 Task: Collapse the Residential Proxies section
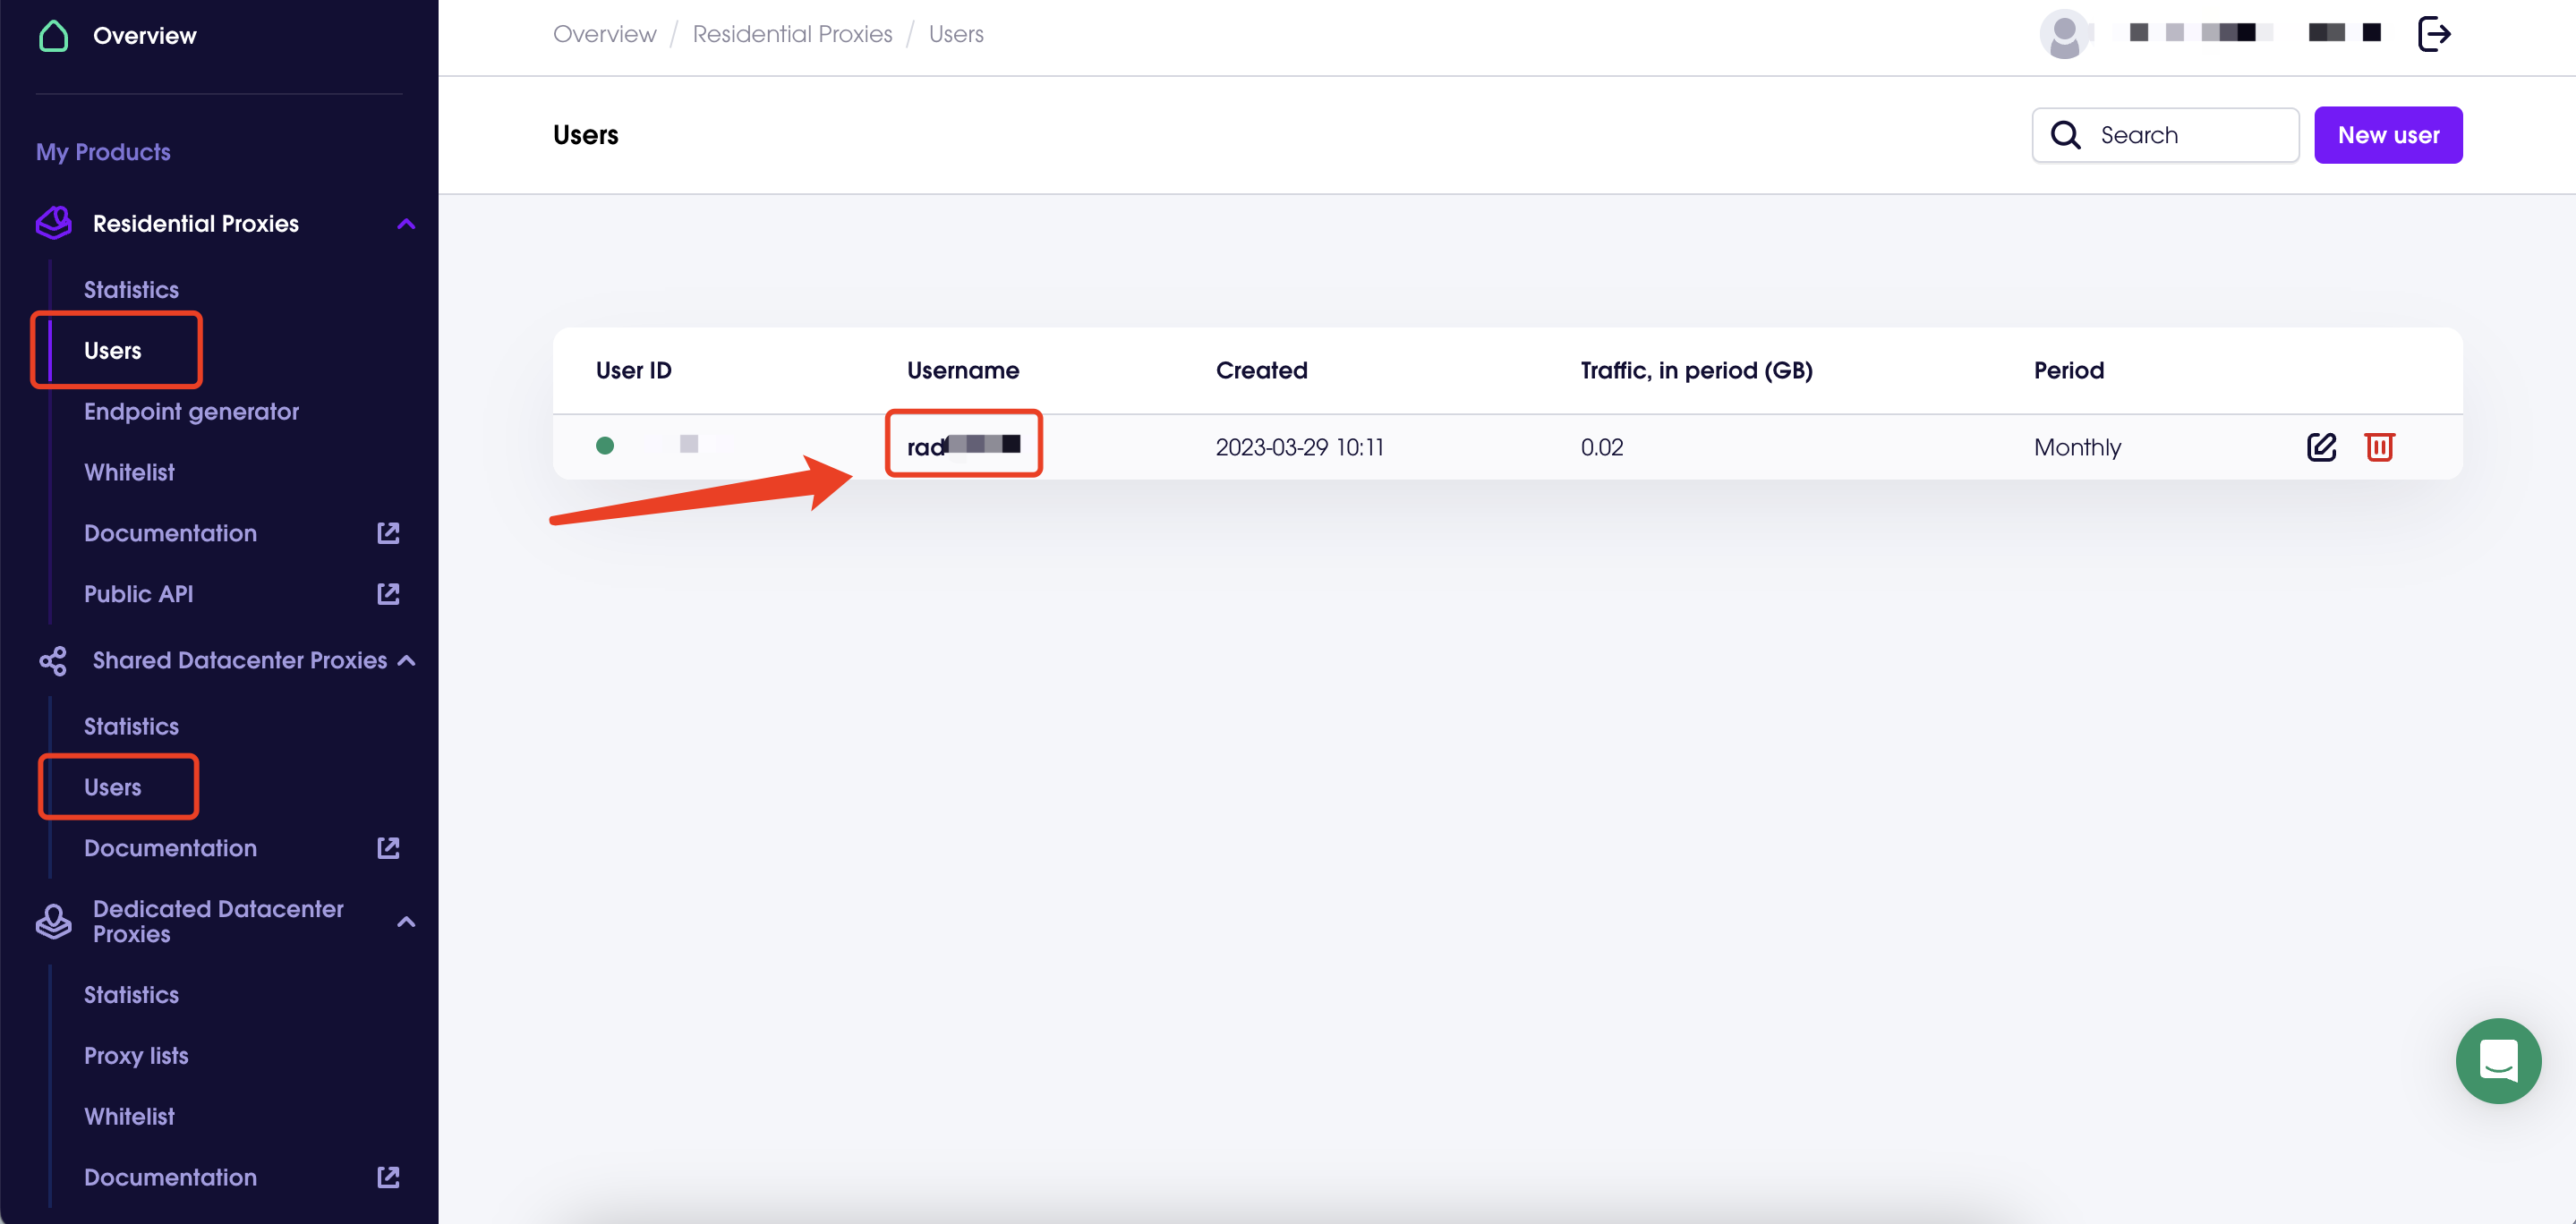click(x=406, y=223)
